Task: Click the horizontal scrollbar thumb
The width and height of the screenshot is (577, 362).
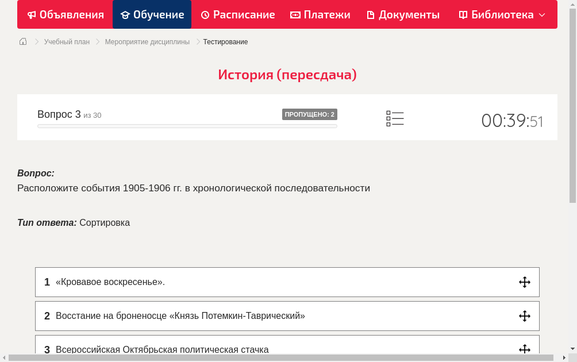Action: click(281, 357)
